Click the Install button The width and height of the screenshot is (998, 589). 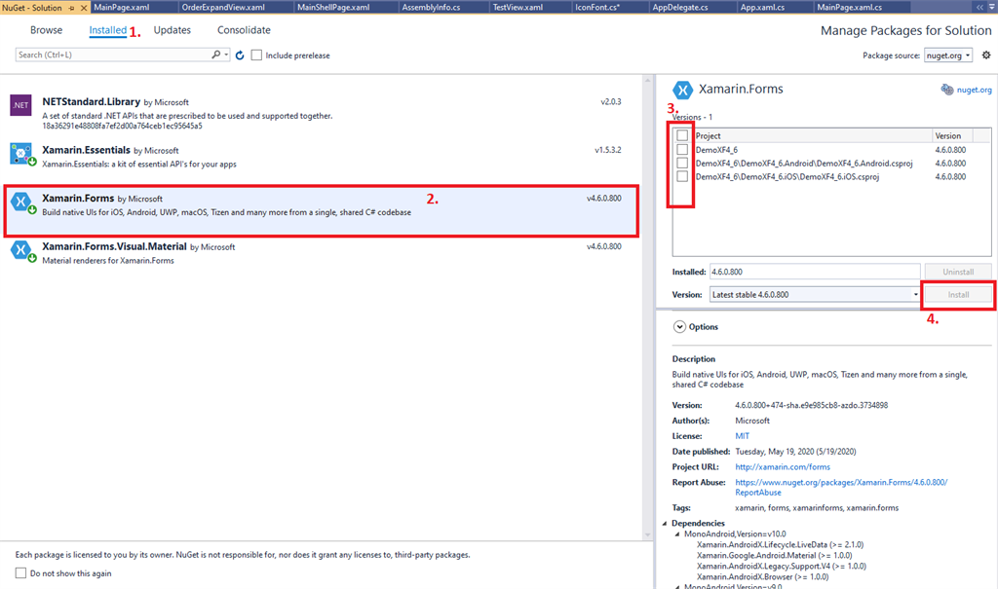[x=958, y=293]
